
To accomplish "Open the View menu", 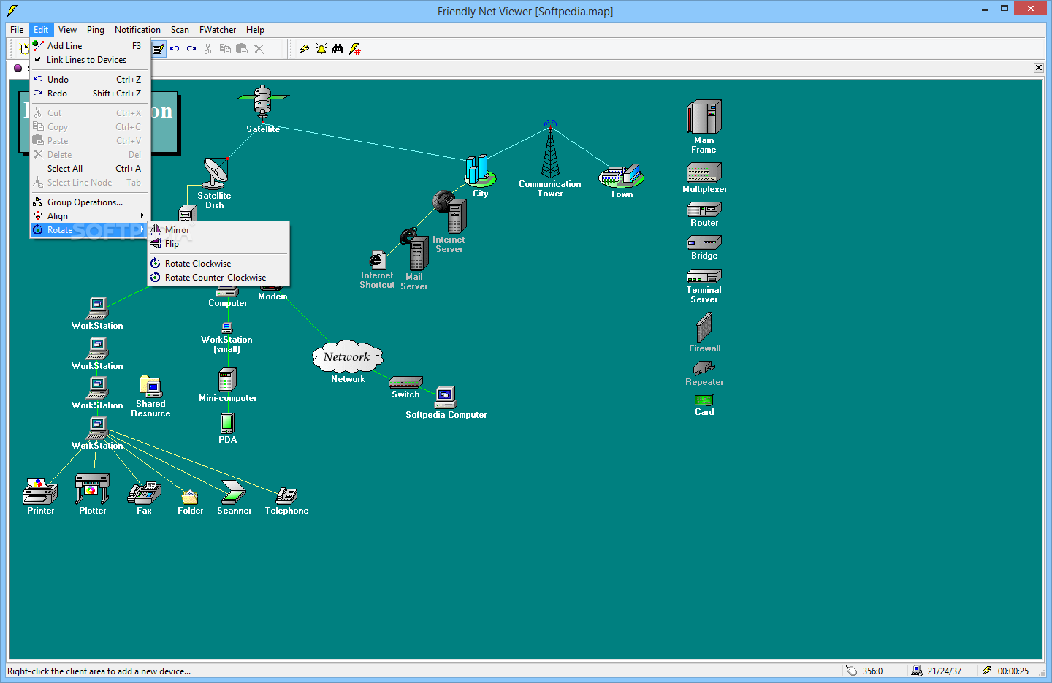I will 67,30.
